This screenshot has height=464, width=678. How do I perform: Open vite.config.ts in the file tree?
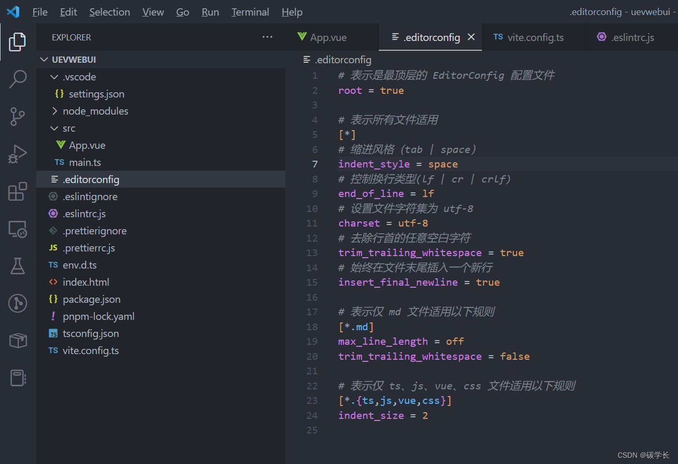click(161, 350)
